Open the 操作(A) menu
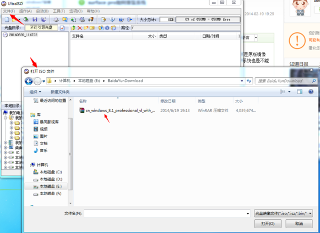The width and height of the screenshot is (320, 233). pos(26,11)
